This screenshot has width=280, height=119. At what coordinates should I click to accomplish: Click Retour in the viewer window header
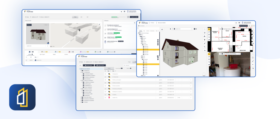pos(153,23)
